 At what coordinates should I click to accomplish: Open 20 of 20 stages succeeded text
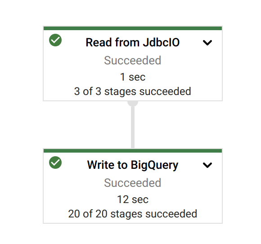(x=133, y=214)
